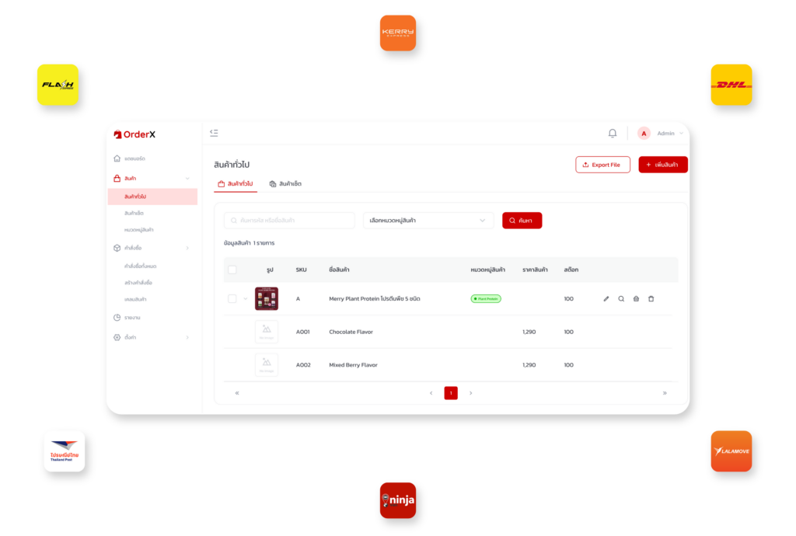Click the Thailand Post logo tile
Screen dimensions: 796x536
[x=65, y=451]
